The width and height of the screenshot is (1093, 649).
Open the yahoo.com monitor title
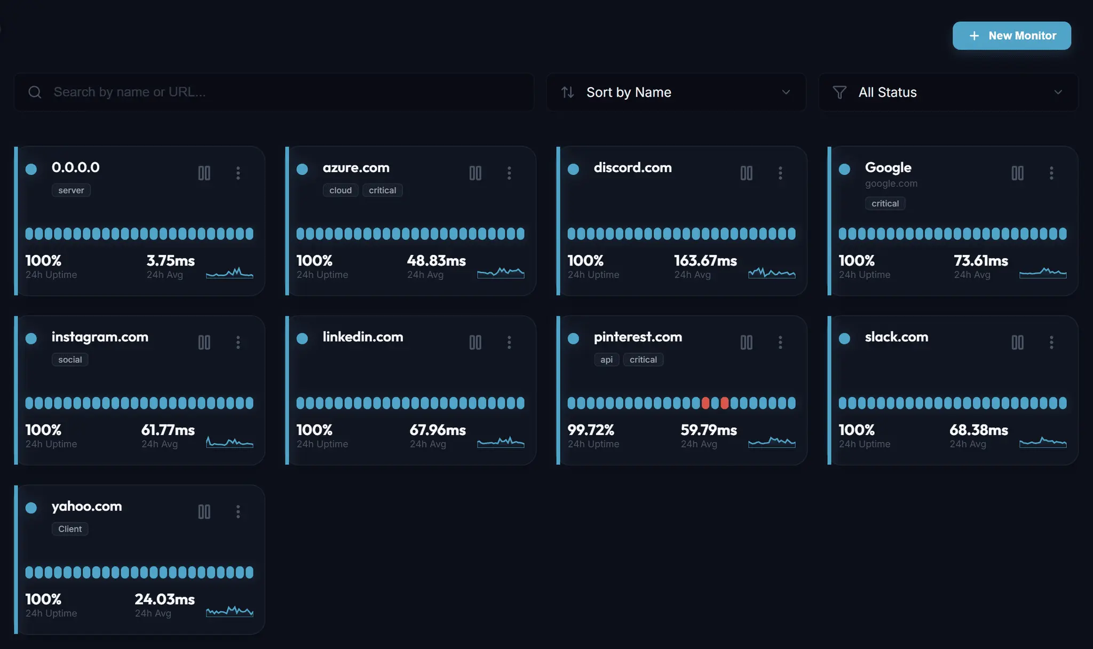(87, 506)
